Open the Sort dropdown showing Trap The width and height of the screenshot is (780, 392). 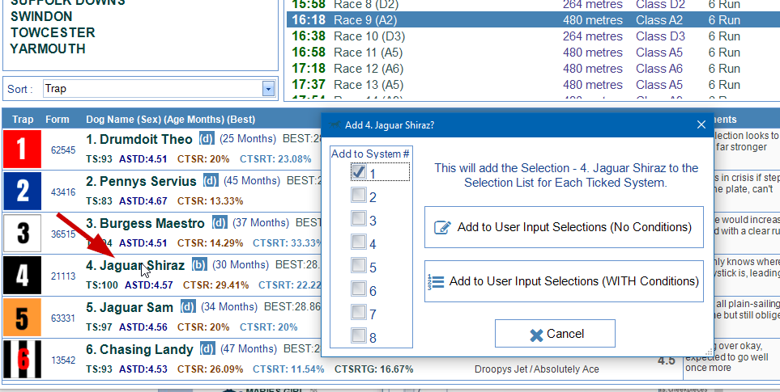click(x=268, y=89)
